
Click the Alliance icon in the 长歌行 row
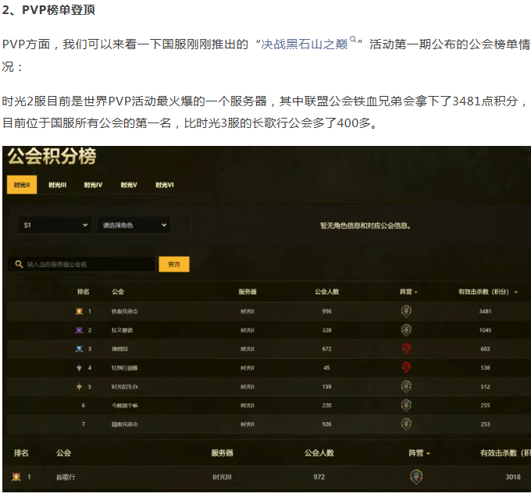coord(416,477)
